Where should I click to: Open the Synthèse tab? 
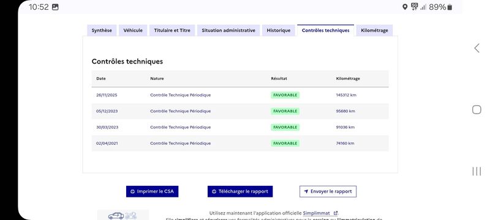tap(102, 31)
